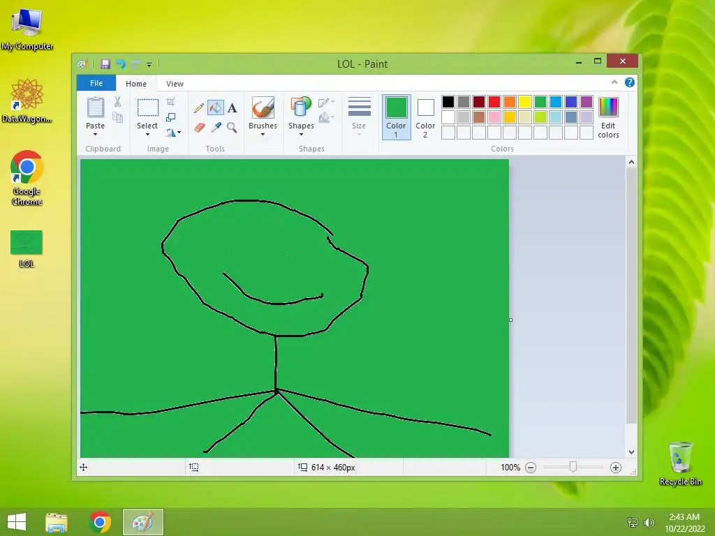Viewport: 715px width, 536px height.
Task: Select Color 1 foreground button
Action: tap(397, 117)
